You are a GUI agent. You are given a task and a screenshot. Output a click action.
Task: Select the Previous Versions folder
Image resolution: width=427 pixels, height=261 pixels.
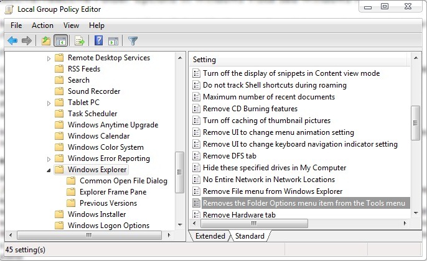point(108,203)
